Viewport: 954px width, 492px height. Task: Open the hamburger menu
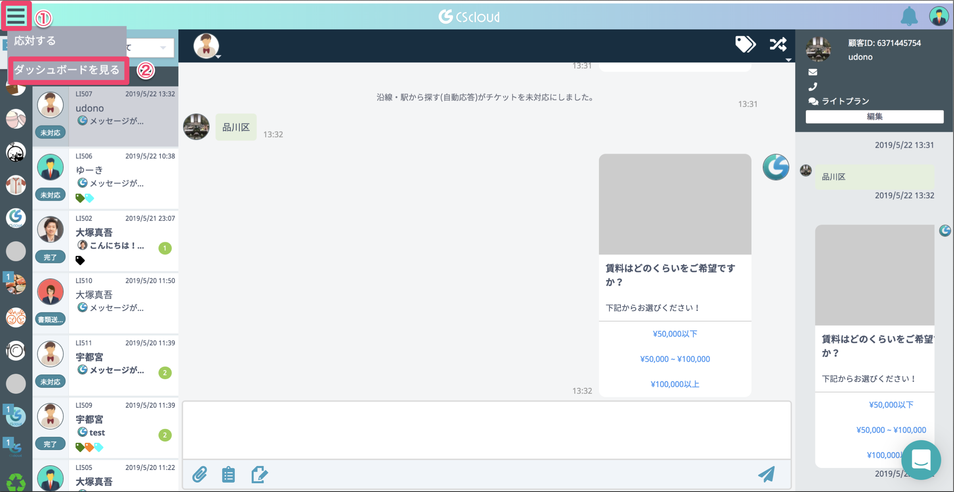pos(16,16)
